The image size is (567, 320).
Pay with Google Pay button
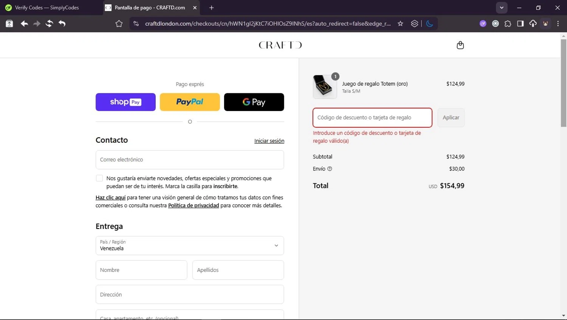pyautogui.click(x=254, y=102)
